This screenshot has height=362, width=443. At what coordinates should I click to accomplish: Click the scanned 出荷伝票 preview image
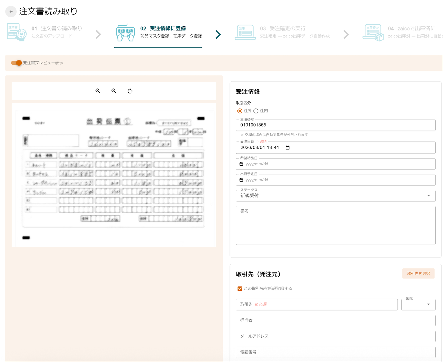(x=114, y=175)
